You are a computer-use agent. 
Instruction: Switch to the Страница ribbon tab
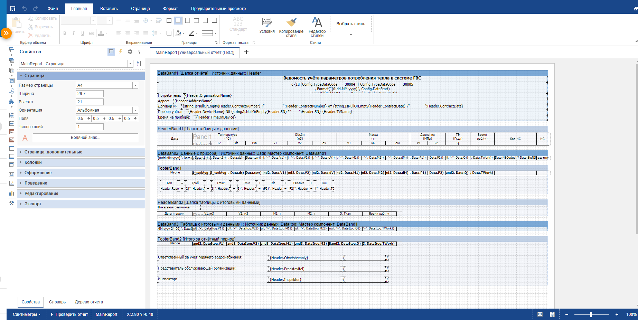point(140,9)
